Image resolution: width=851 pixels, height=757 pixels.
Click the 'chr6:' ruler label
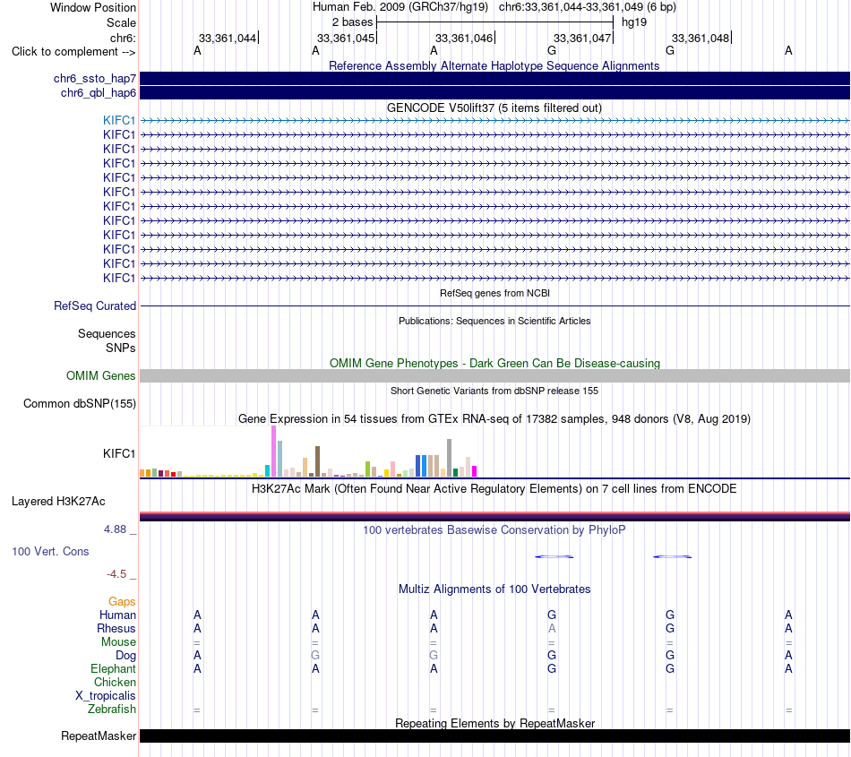click(123, 38)
